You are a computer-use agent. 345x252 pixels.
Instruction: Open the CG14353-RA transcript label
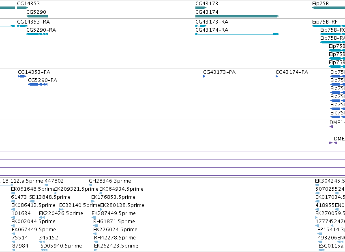(x=33, y=22)
